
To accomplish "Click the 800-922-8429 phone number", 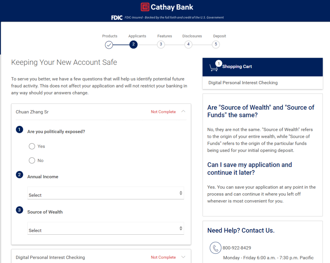I will pos(237,248).
